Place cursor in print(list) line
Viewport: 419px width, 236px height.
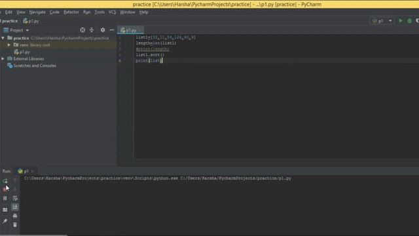pos(149,61)
